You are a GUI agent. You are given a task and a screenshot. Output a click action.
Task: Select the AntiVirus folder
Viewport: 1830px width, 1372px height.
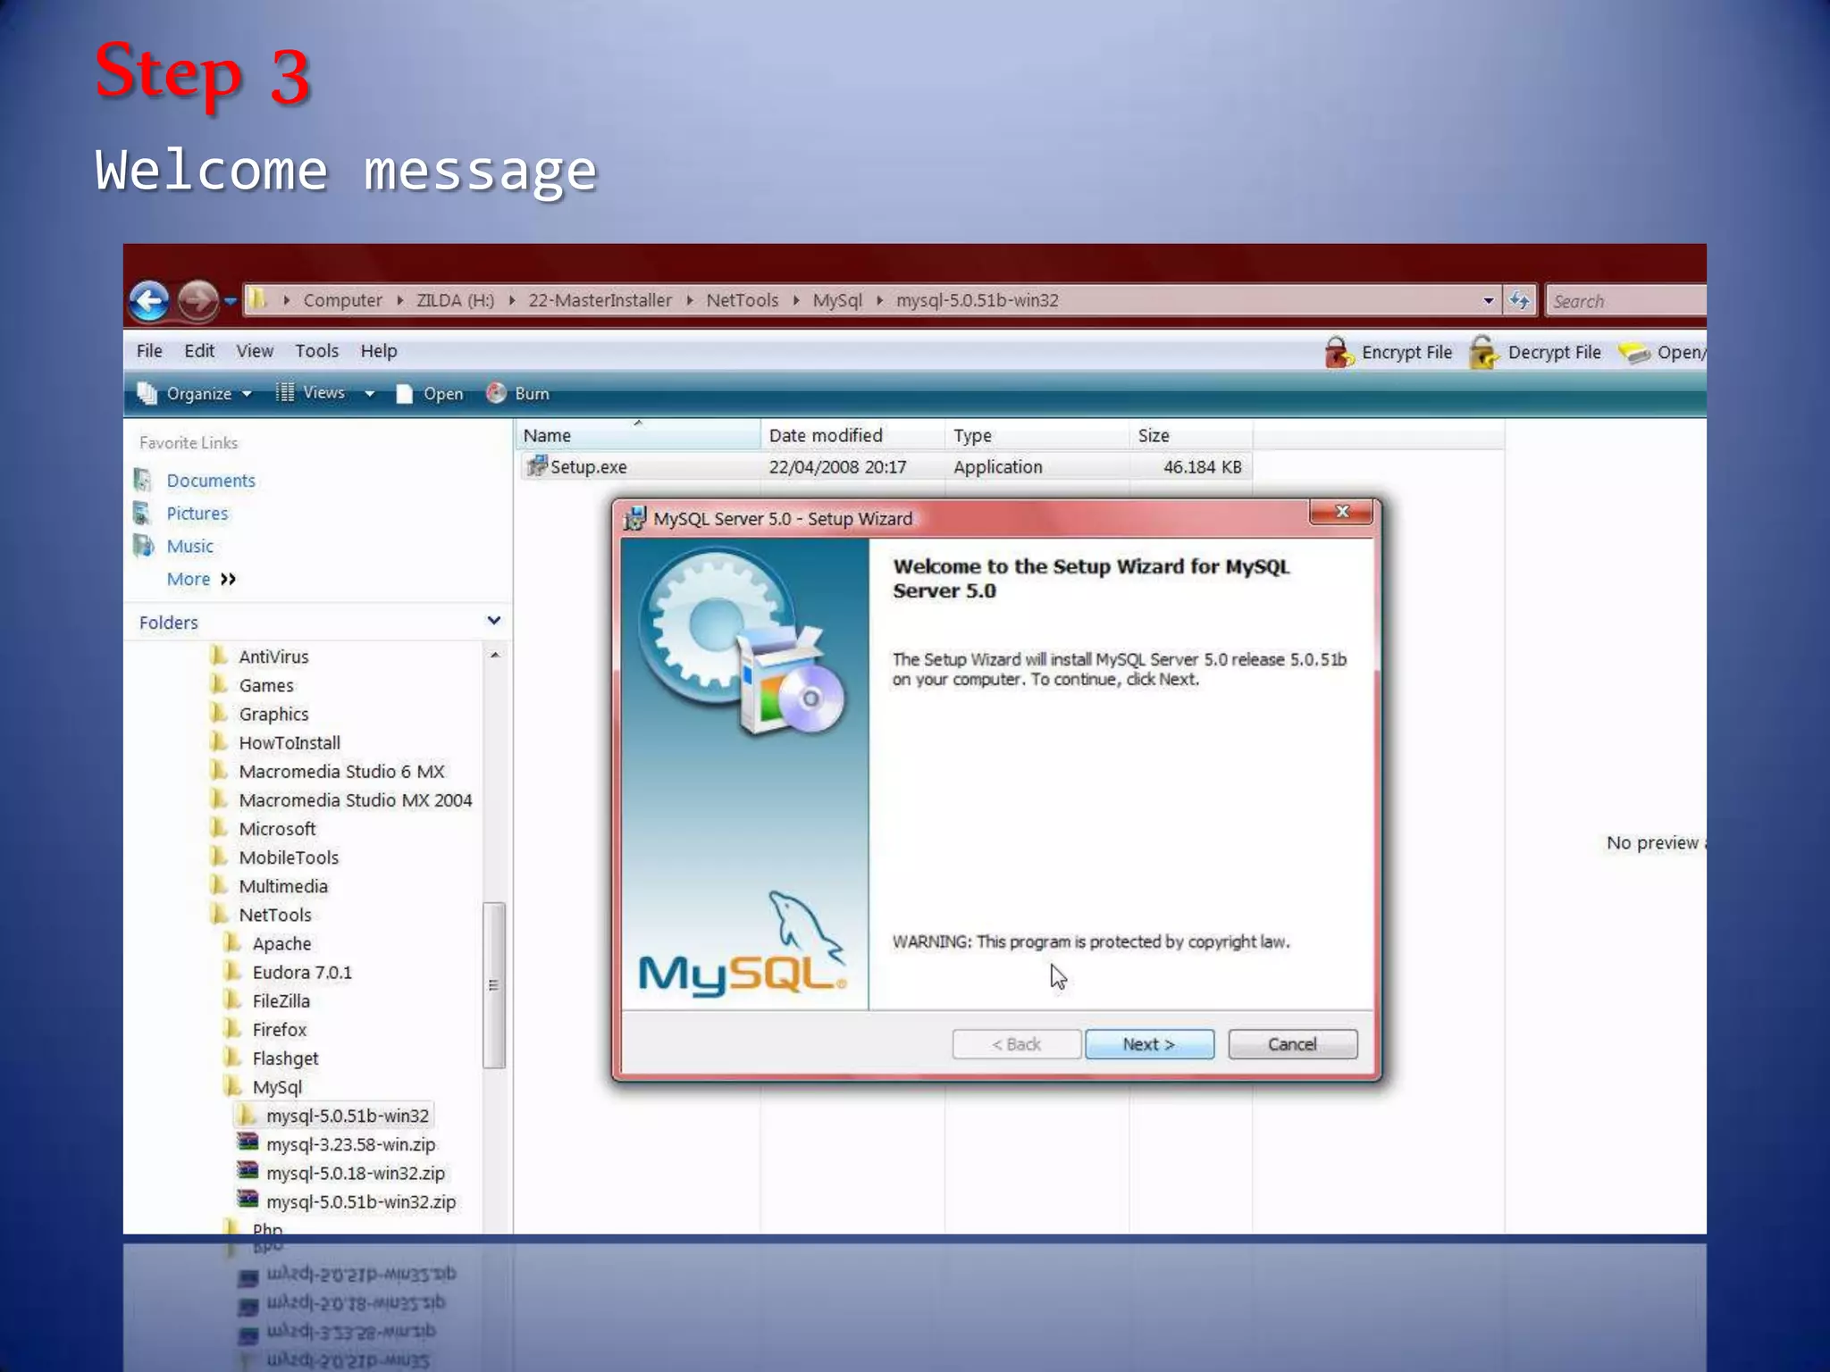click(273, 657)
